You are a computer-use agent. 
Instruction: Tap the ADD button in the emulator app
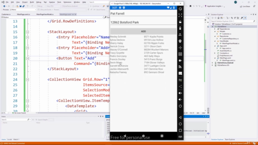144,31
